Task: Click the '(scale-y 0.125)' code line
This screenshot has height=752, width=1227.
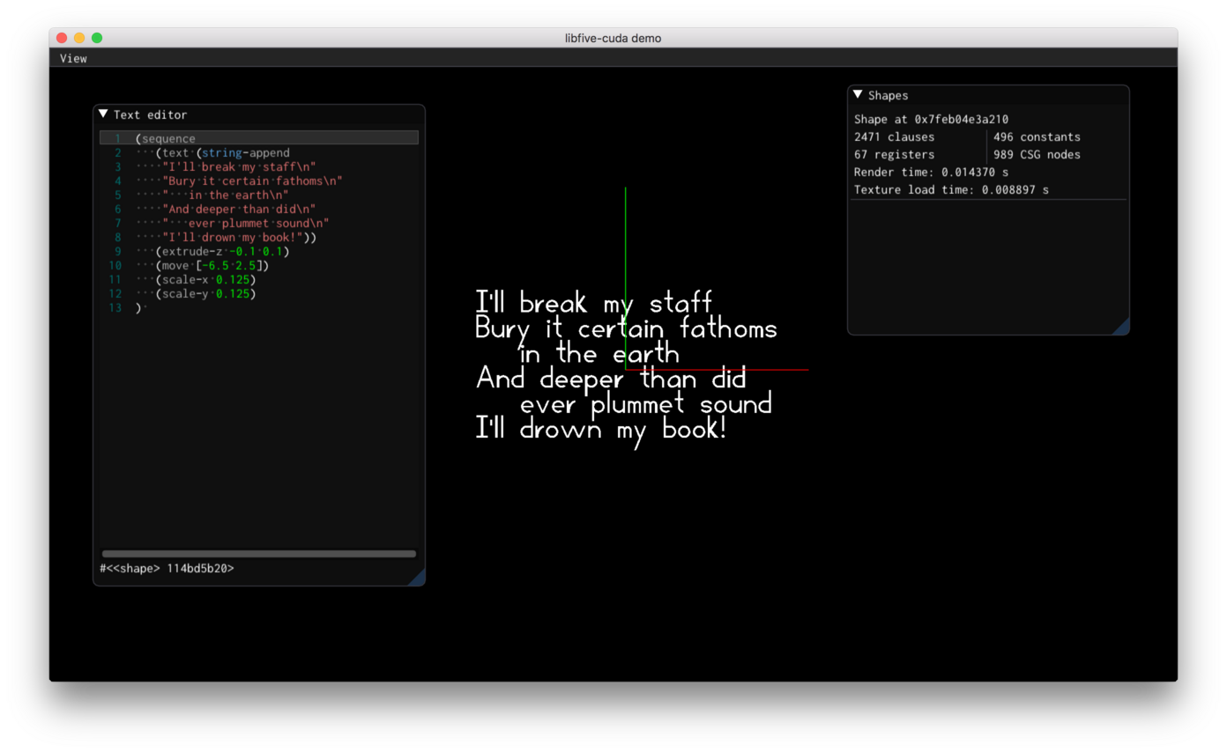Action: 205,293
